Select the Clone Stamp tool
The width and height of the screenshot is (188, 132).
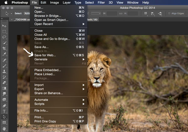click(x=4, y=71)
